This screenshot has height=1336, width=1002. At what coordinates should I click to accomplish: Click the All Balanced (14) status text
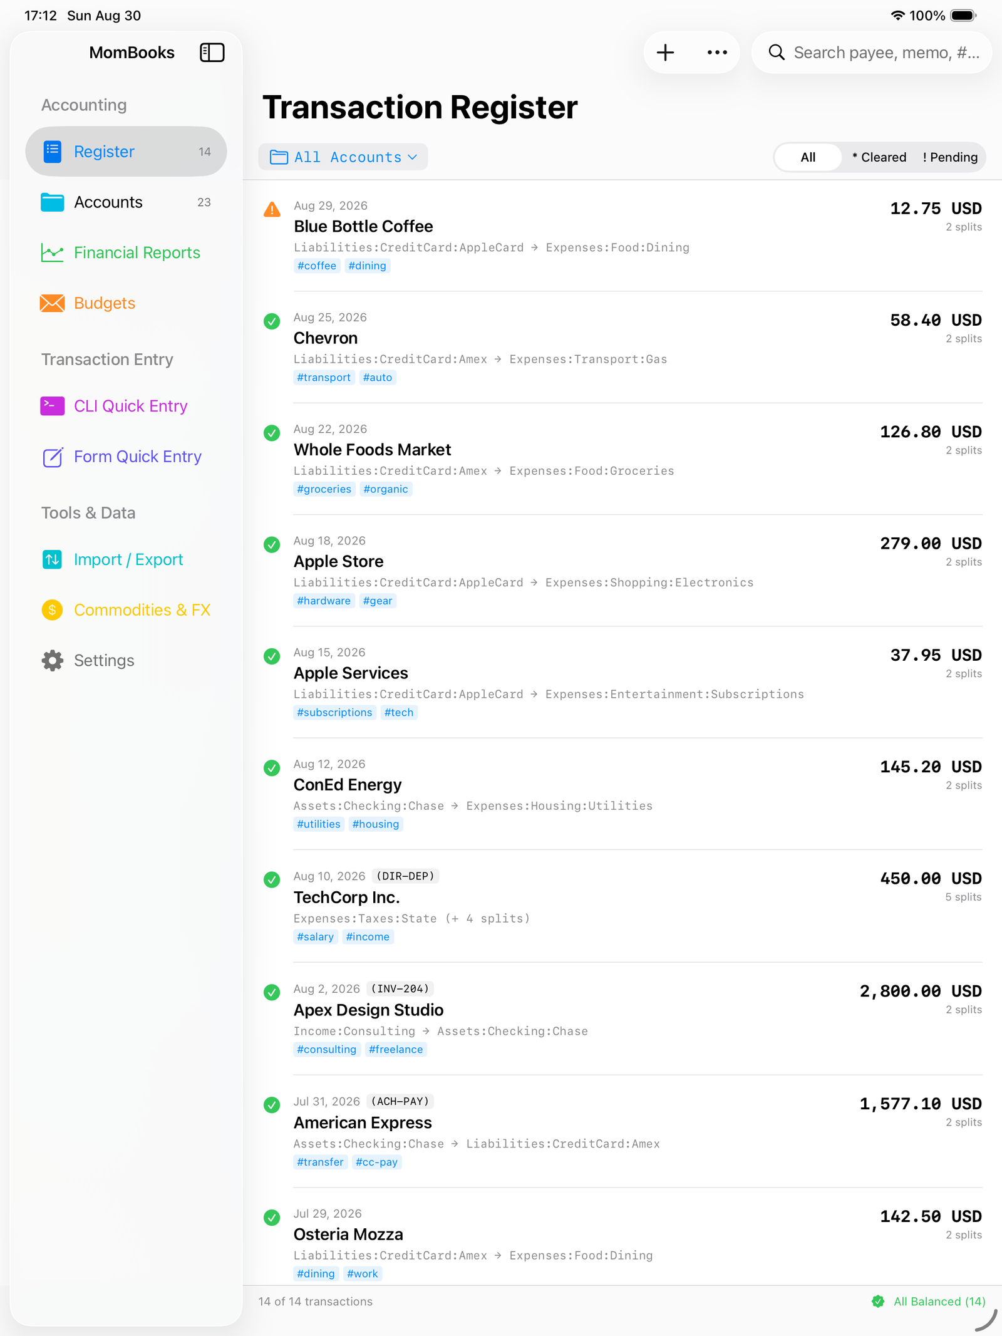939,1302
